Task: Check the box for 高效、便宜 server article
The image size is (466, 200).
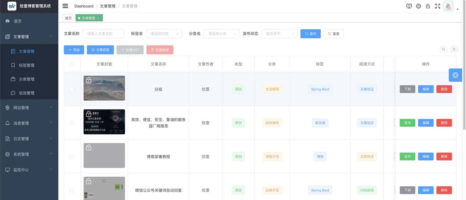Action: click(x=72, y=123)
